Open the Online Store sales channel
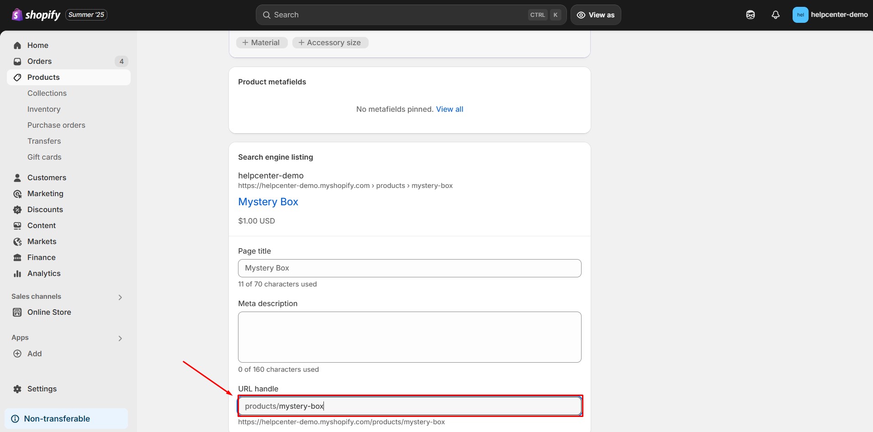This screenshot has width=873, height=432. [x=49, y=312]
